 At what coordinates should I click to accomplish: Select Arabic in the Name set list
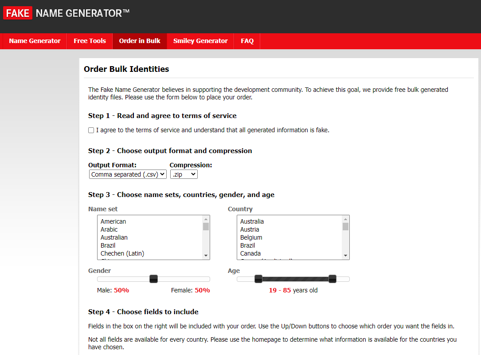pos(109,229)
